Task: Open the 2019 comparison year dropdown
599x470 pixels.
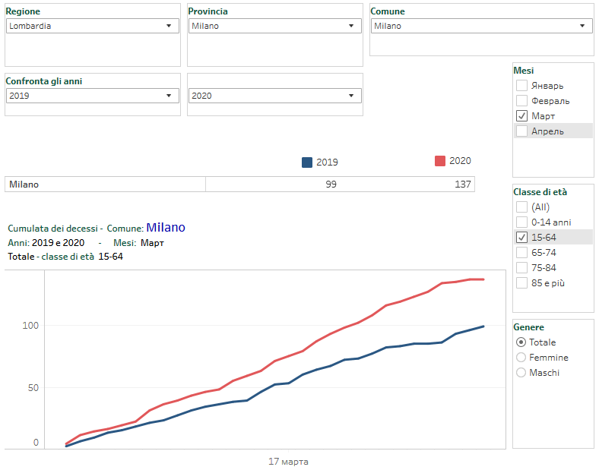Action: 91,96
